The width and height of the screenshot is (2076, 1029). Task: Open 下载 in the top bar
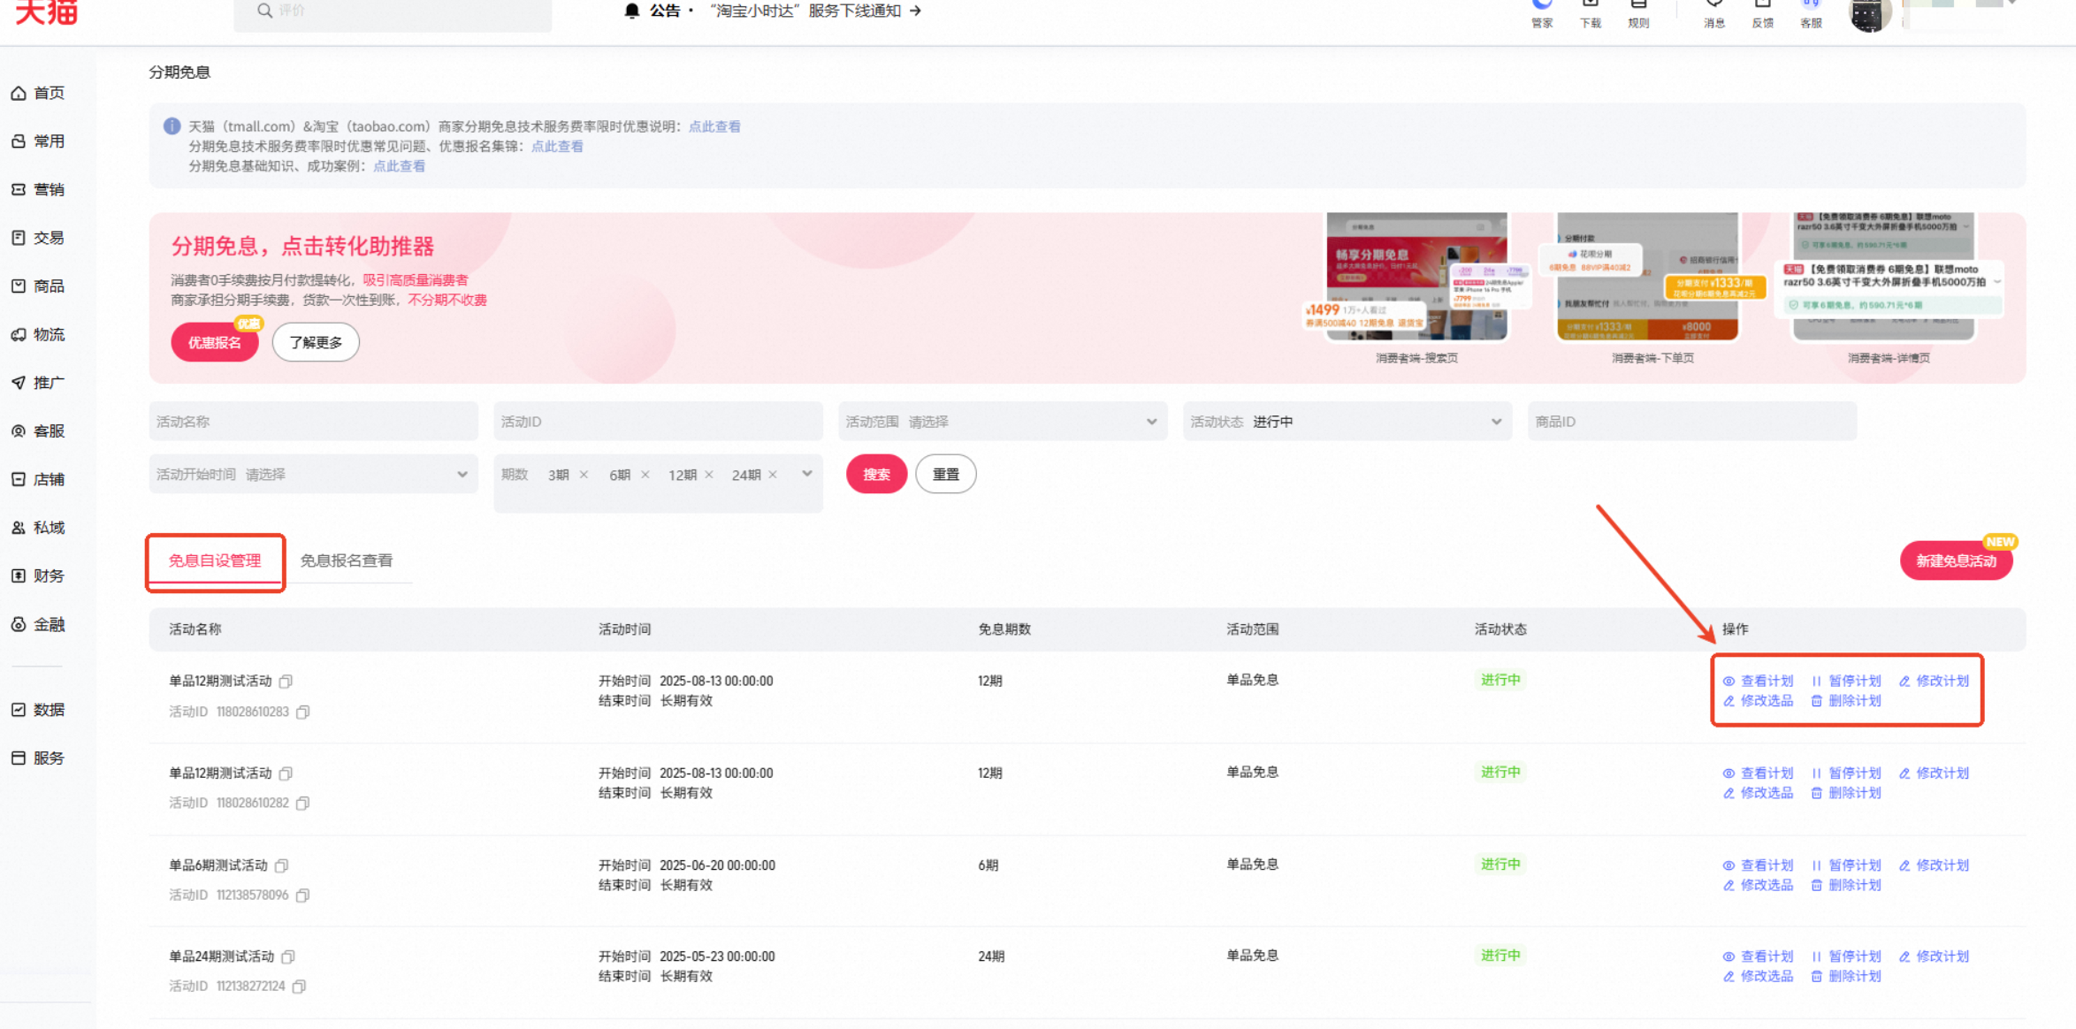click(1591, 13)
